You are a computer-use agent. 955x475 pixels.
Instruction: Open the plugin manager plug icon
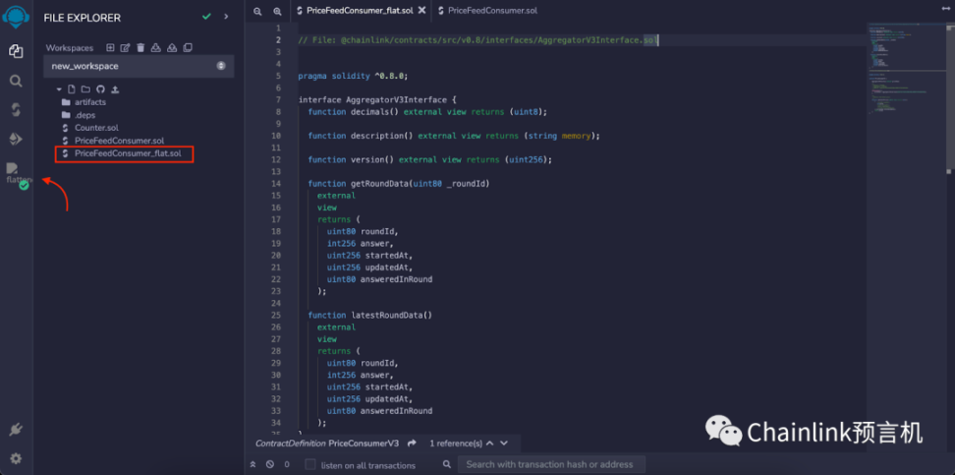16,430
